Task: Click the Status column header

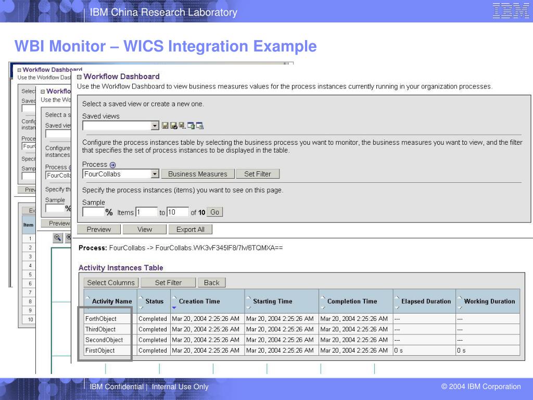Action: click(154, 302)
